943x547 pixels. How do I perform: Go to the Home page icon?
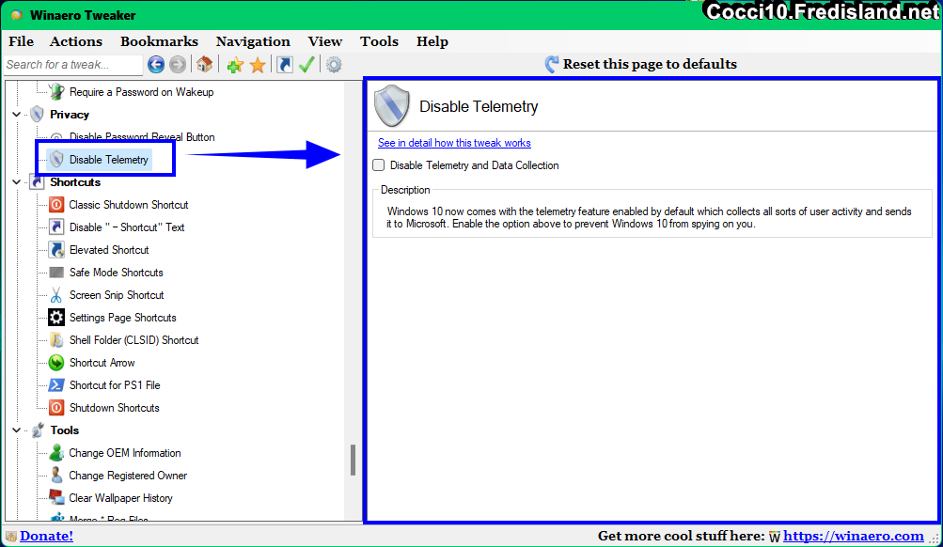204,64
